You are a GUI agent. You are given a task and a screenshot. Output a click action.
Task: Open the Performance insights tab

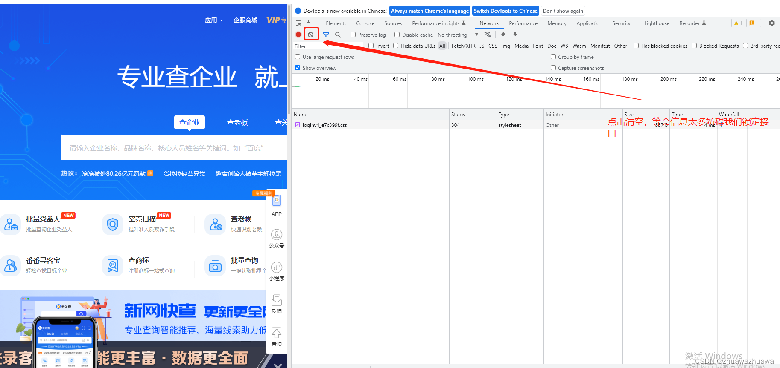click(439, 23)
